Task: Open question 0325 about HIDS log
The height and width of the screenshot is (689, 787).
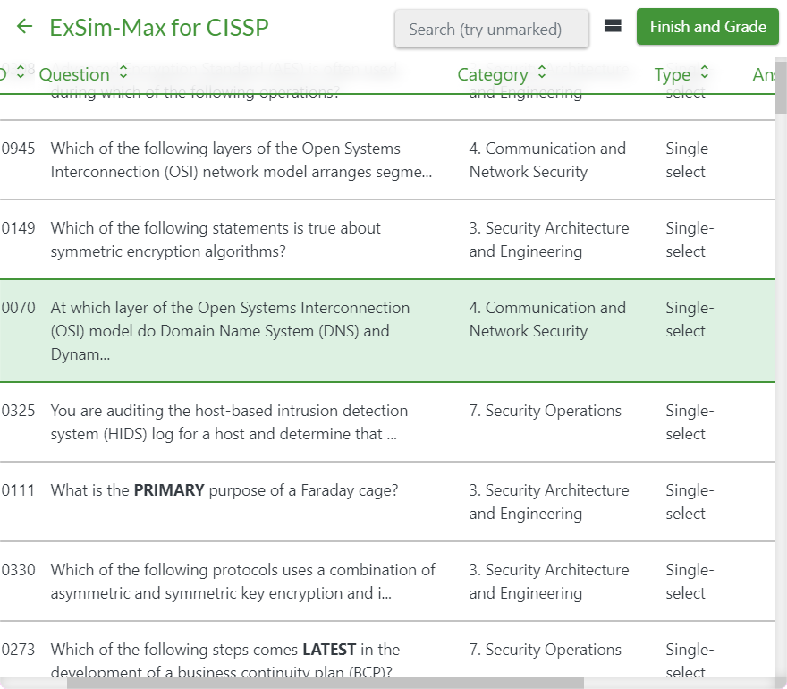Action: (229, 422)
